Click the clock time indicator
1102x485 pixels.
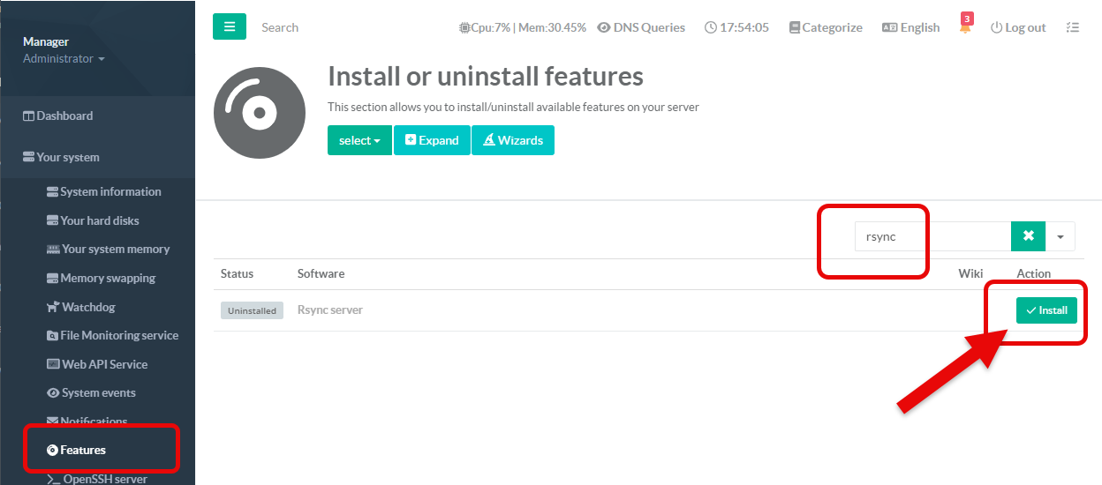(737, 27)
